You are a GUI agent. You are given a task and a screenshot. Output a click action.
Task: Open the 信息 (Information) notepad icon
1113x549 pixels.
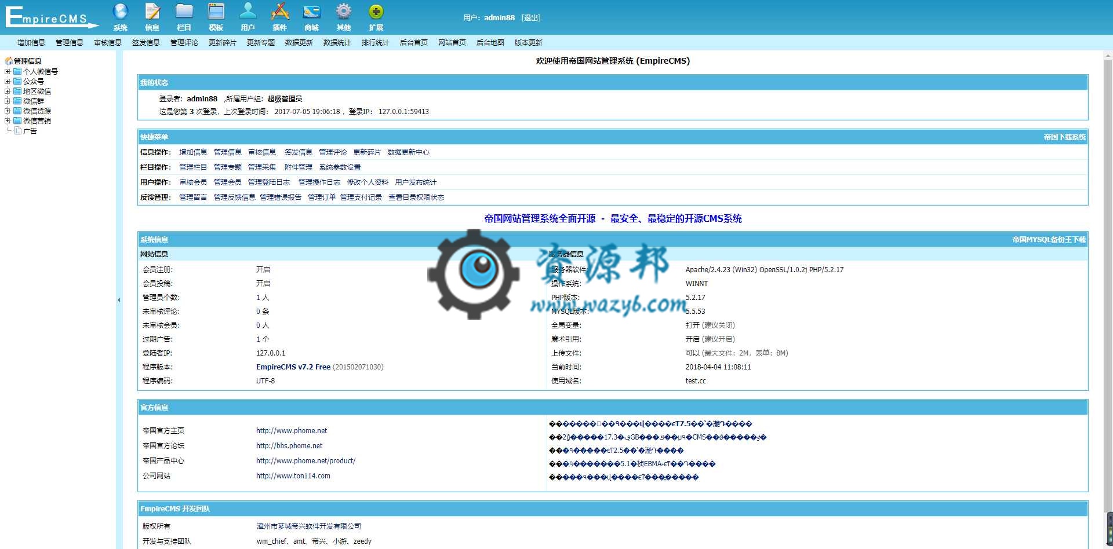coord(152,12)
